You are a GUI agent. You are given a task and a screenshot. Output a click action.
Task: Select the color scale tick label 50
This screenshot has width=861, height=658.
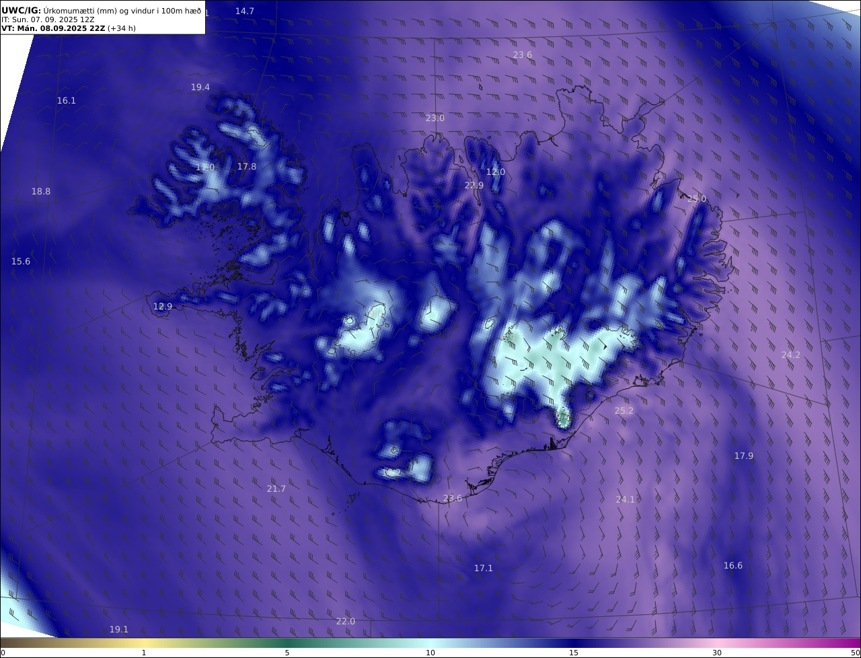[x=856, y=653]
